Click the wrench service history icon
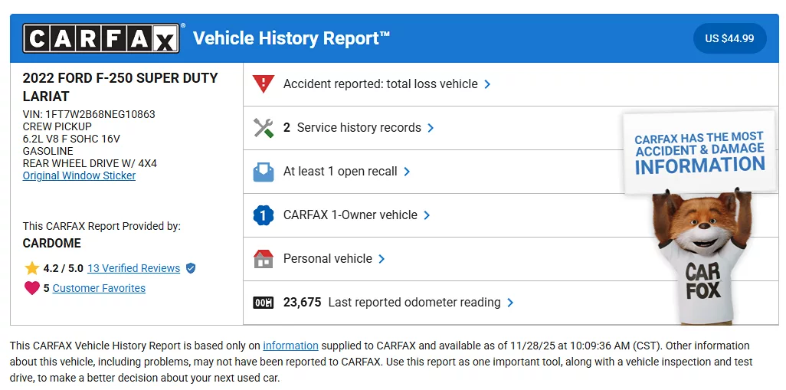Image resolution: width=786 pixels, height=390 pixels. coord(264,128)
